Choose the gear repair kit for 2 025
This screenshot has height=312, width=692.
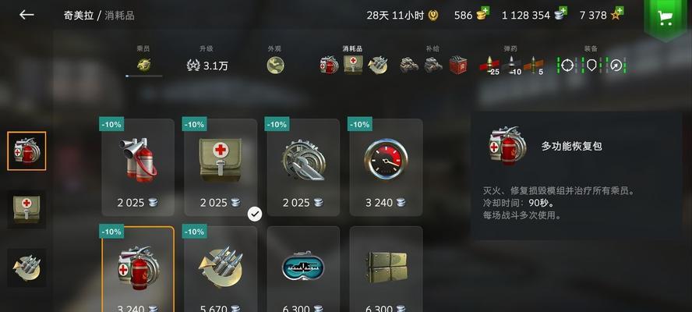pyautogui.click(x=304, y=168)
